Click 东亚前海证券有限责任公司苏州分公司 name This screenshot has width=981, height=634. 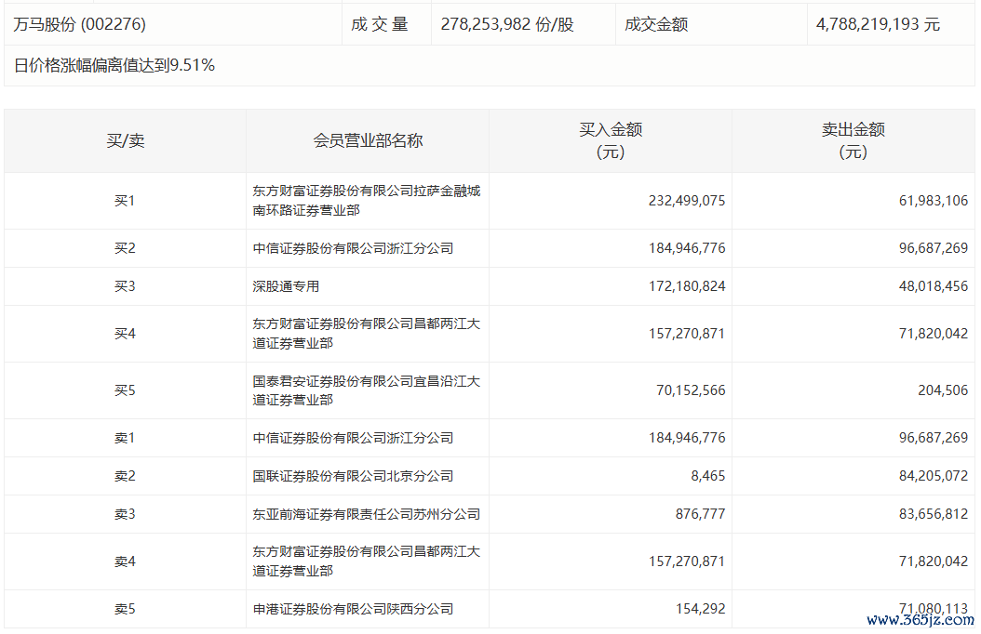coord(367,514)
